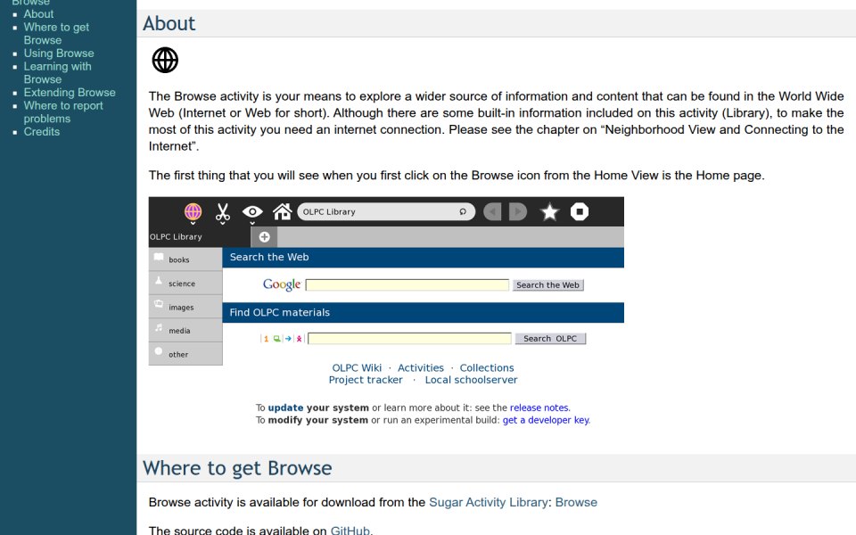This screenshot has height=535, width=856.
Task: Click the Search the Web button
Action: coord(547,285)
